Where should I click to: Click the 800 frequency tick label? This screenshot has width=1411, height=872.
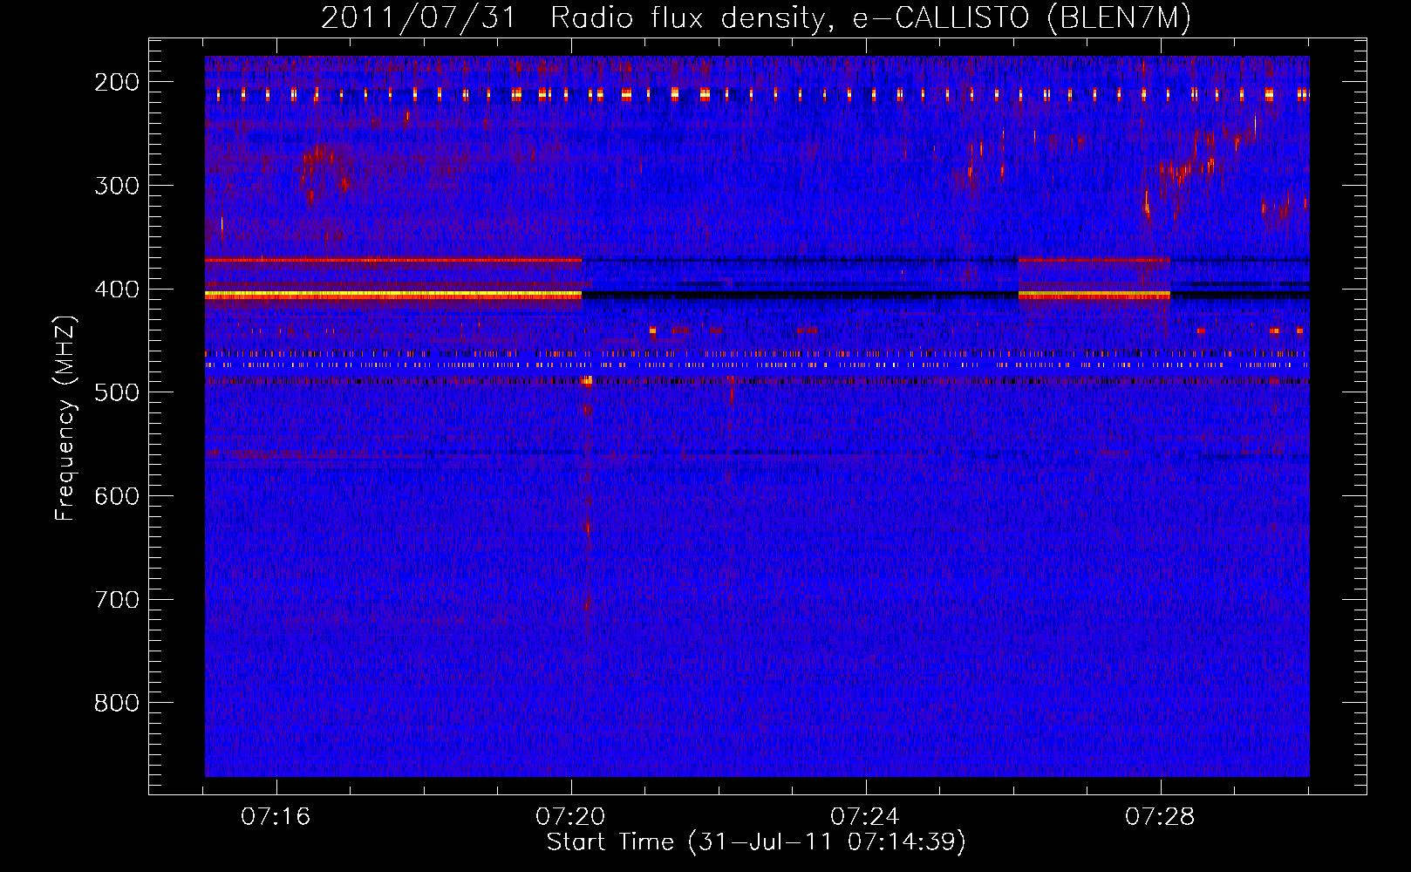[117, 703]
